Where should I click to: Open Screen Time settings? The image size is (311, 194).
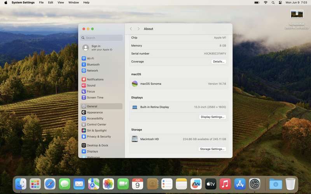tap(101, 97)
